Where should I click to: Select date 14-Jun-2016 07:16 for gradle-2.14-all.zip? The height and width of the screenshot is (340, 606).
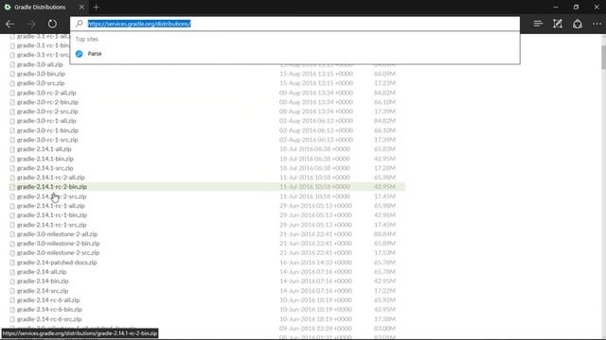pos(315,271)
